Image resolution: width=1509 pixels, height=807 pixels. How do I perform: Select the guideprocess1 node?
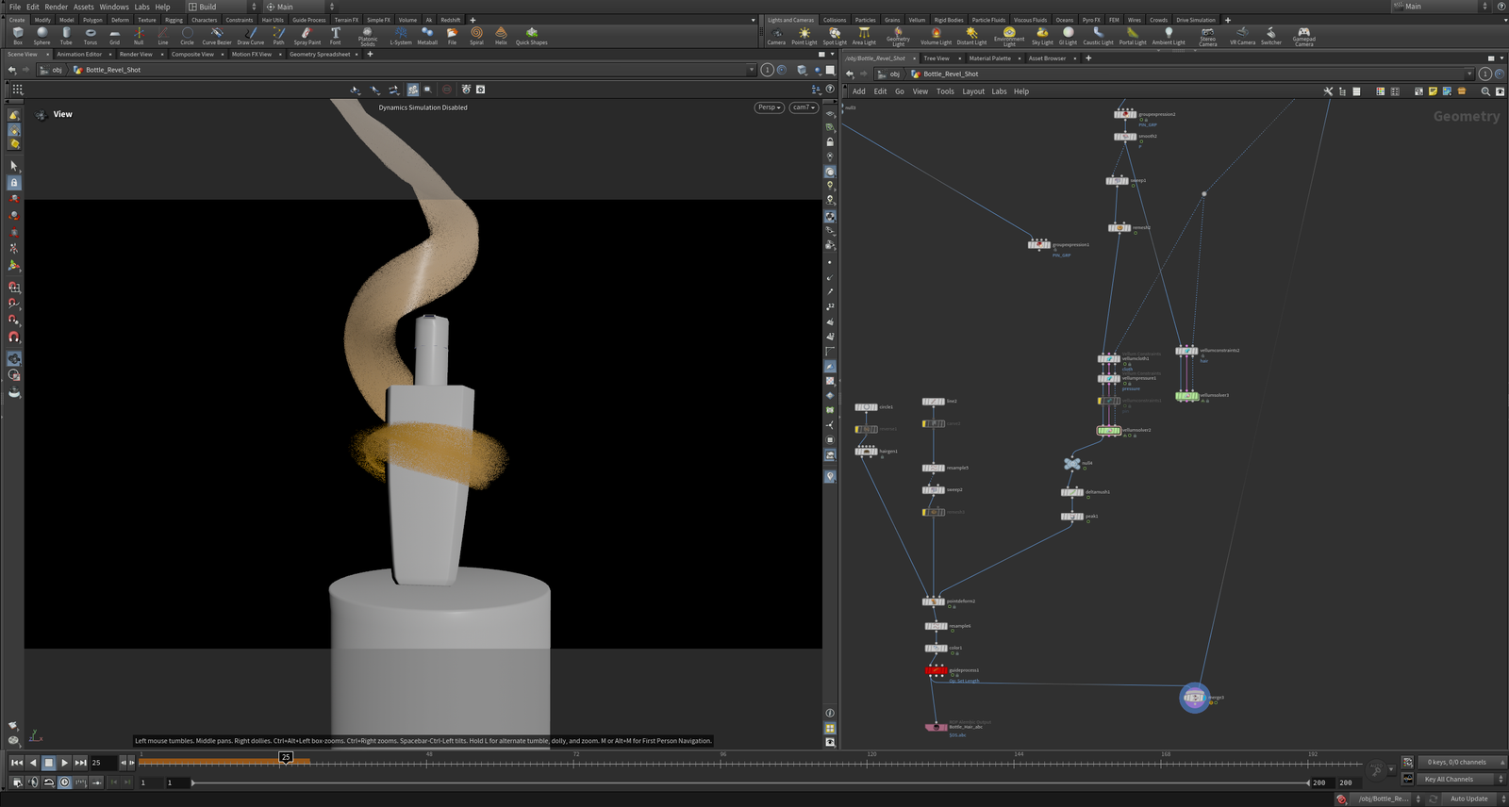[x=936, y=670]
